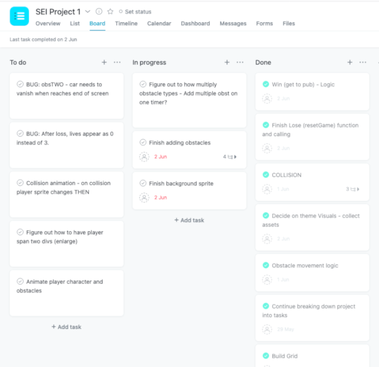The height and width of the screenshot is (367, 379).
Task: Open In progress column more options
Action: (x=240, y=62)
